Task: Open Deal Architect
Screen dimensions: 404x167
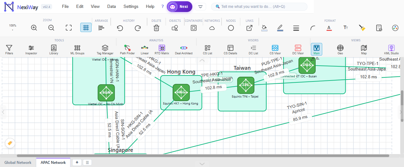Action: 184,49
